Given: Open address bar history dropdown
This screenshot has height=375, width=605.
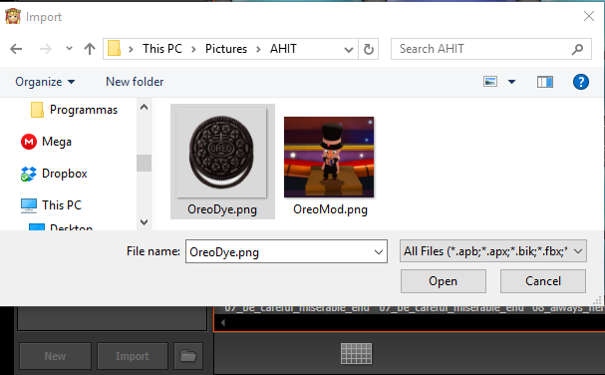Looking at the screenshot, I should (x=349, y=49).
